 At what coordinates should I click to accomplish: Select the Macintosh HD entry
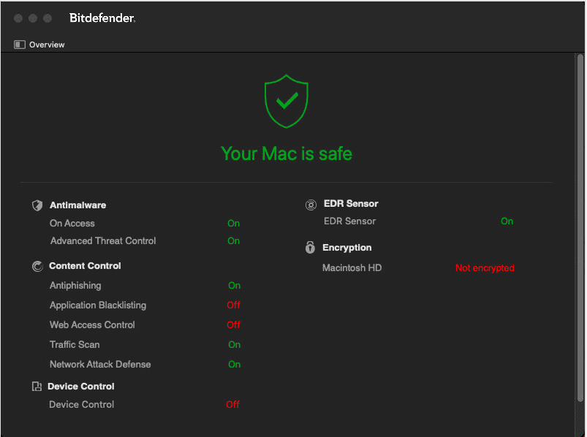point(352,268)
